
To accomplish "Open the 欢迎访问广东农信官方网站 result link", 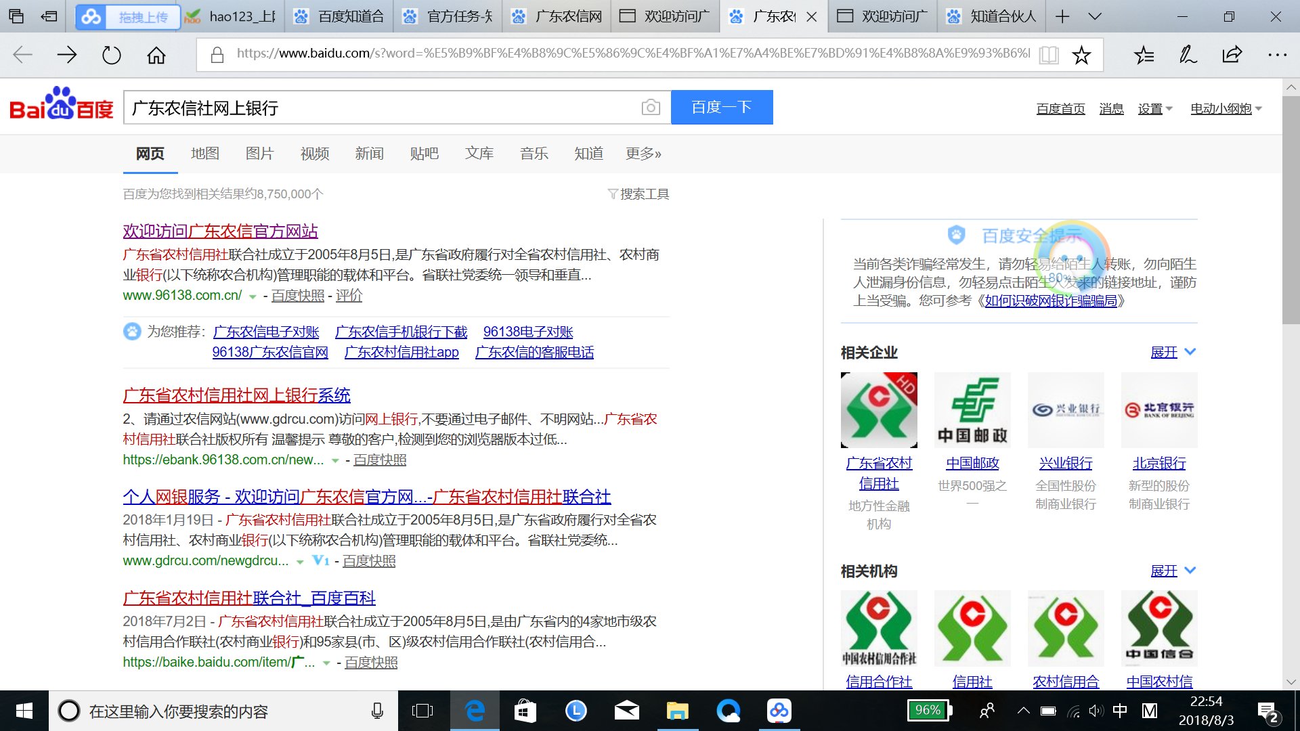I will 219,231.
